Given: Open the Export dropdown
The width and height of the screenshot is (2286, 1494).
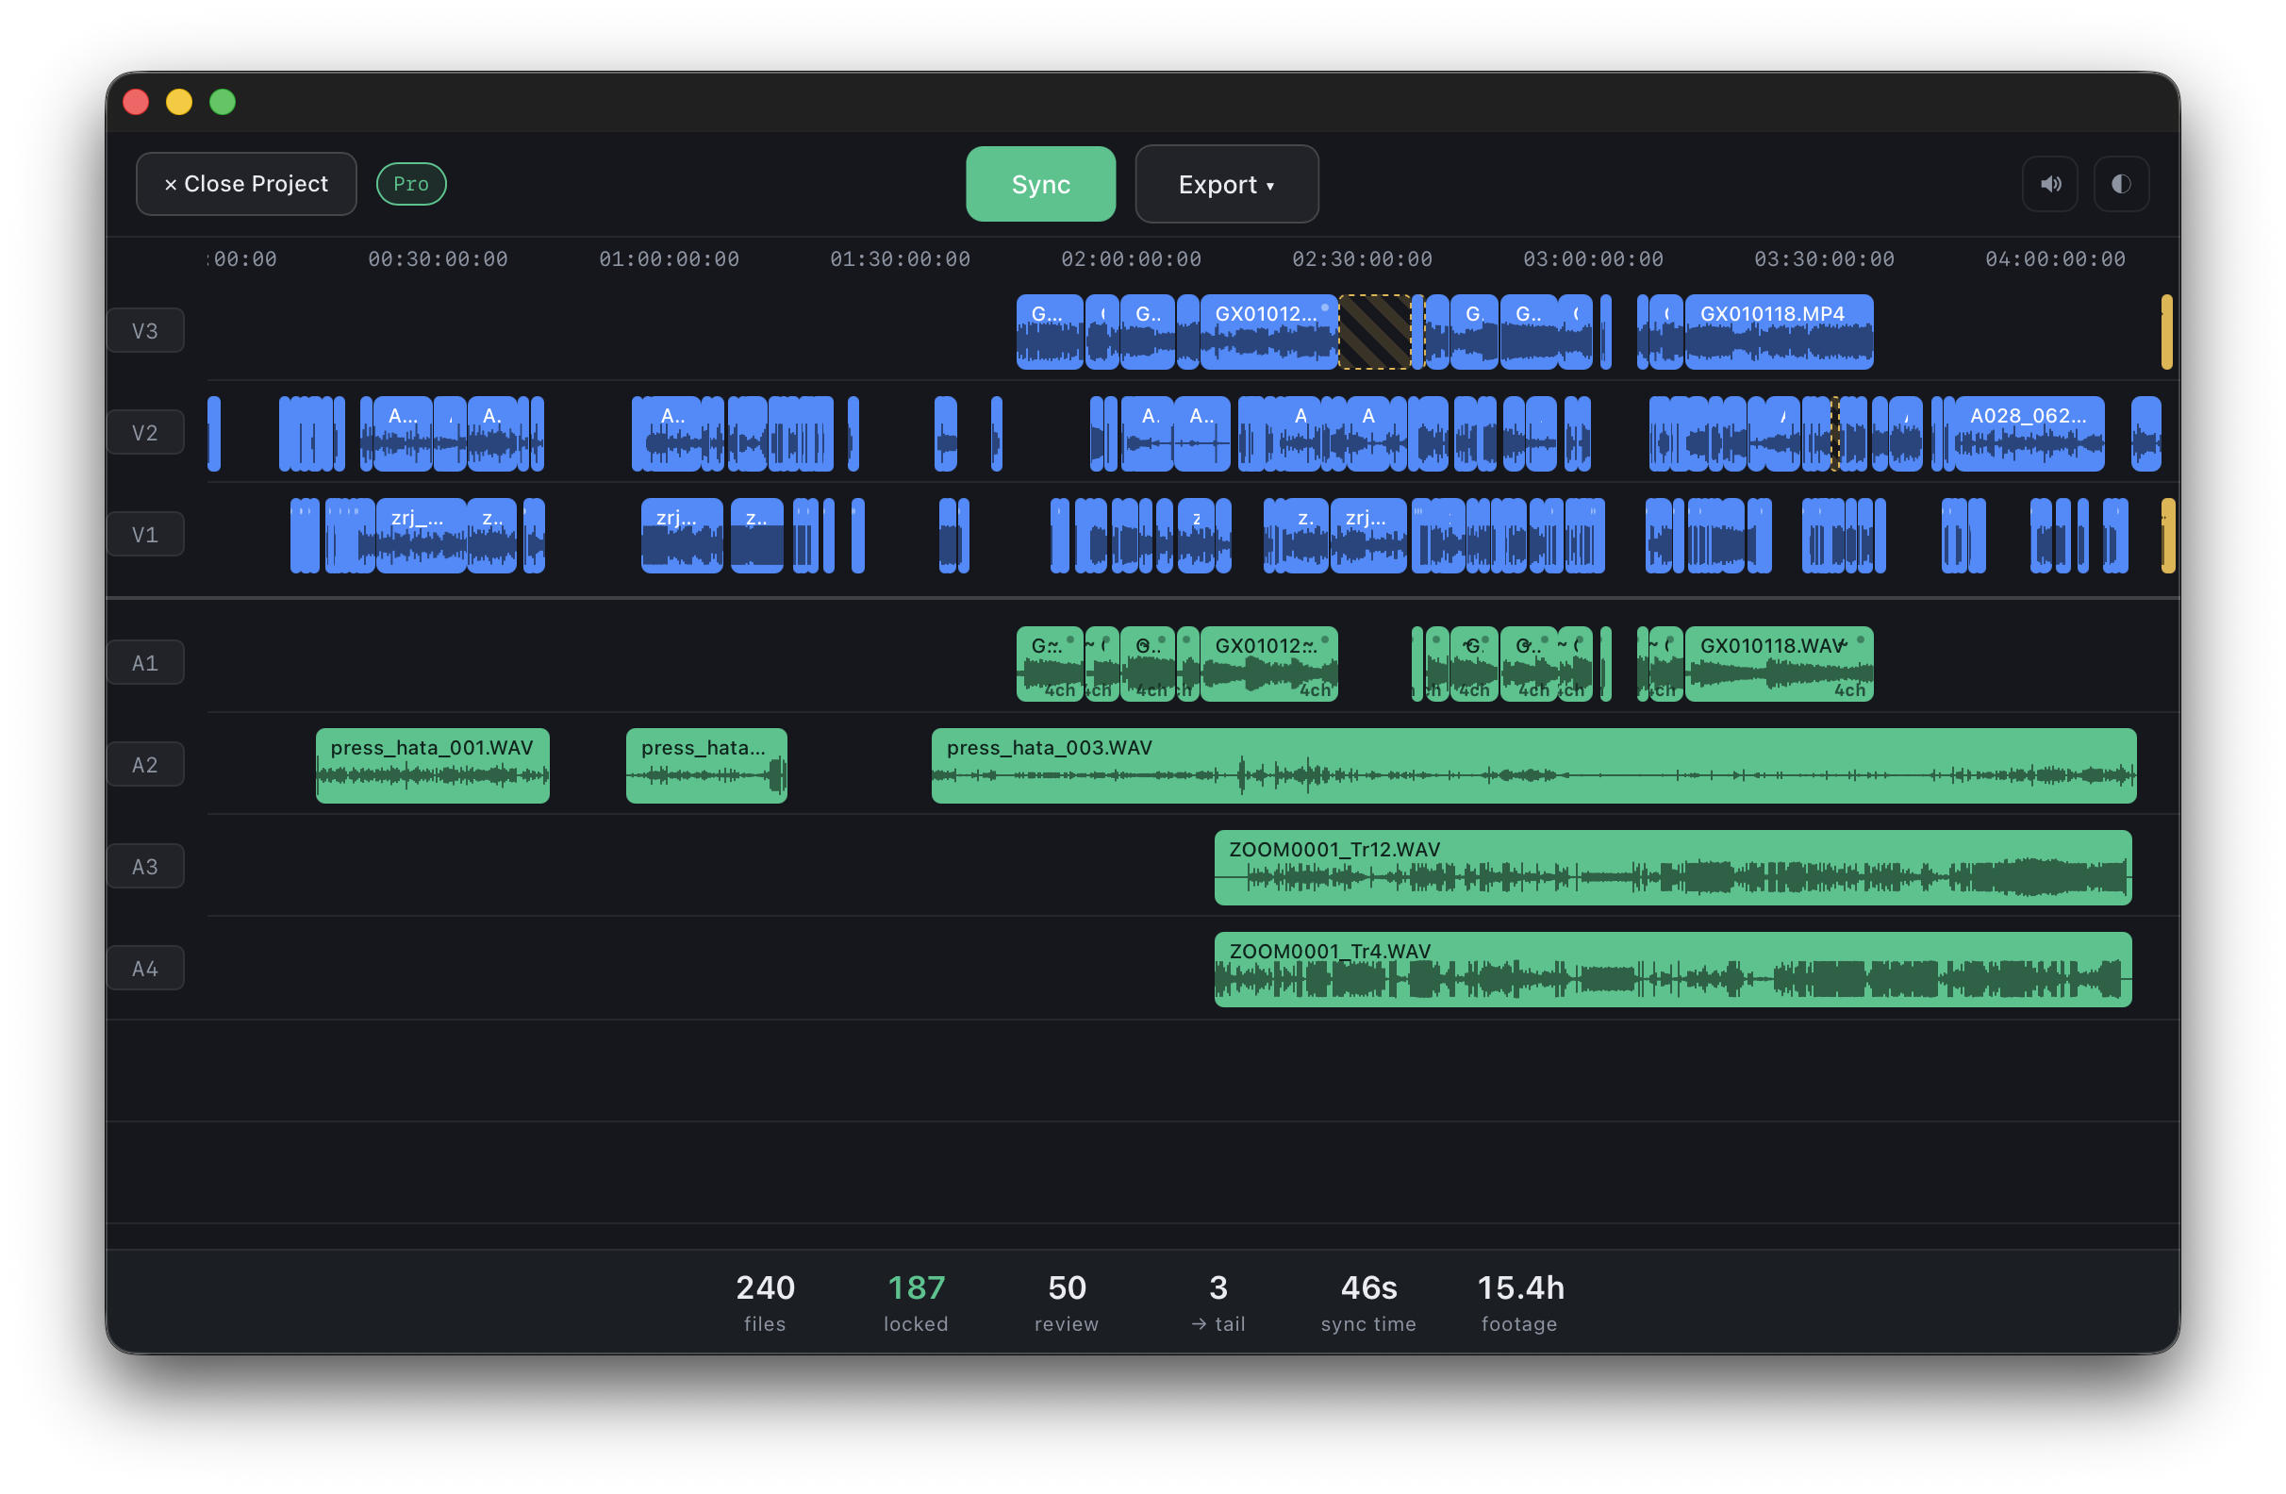Looking at the screenshot, I should tap(1227, 185).
